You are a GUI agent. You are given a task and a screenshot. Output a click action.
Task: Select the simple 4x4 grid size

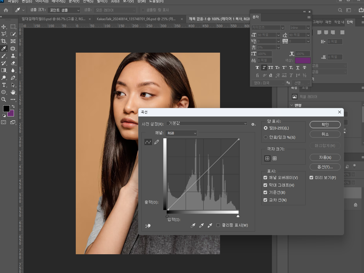click(267, 158)
